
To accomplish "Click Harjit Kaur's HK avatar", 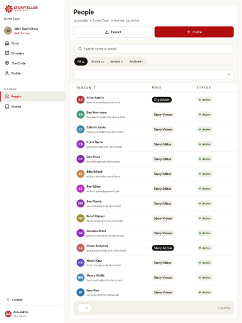I will (80, 263).
